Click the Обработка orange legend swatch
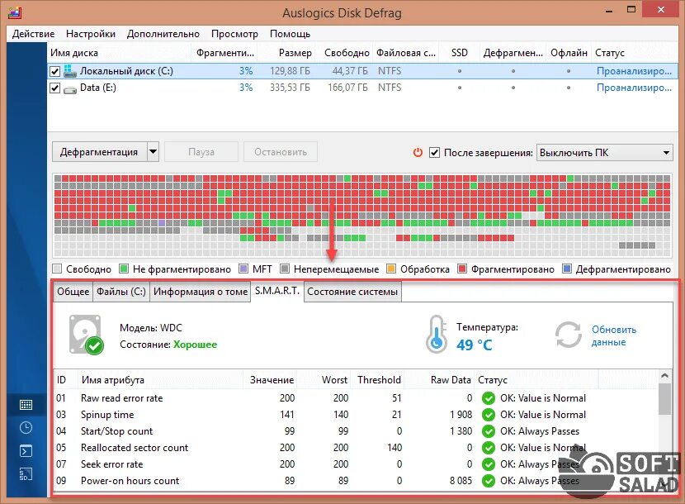Viewport: 685px width, 504px height. pyautogui.click(x=391, y=269)
